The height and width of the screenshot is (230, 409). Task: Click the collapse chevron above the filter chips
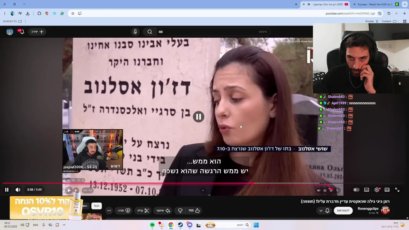click(x=203, y=190)
